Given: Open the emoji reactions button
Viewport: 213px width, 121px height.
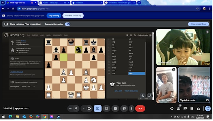Looking at the screenshot, I should (x=106, y=108).
